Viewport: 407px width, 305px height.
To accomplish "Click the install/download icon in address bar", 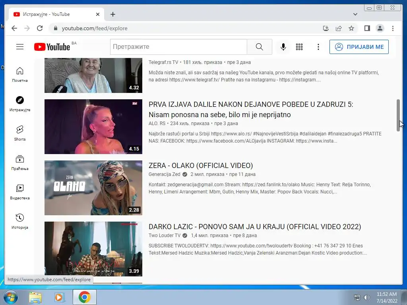I will click(x=326, y=28).
